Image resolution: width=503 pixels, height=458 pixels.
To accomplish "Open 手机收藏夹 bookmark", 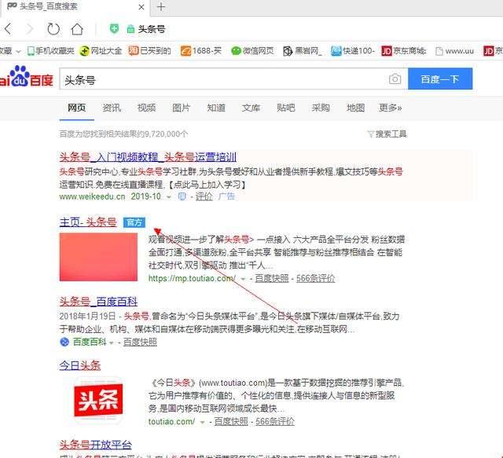I will click(50, 51).
